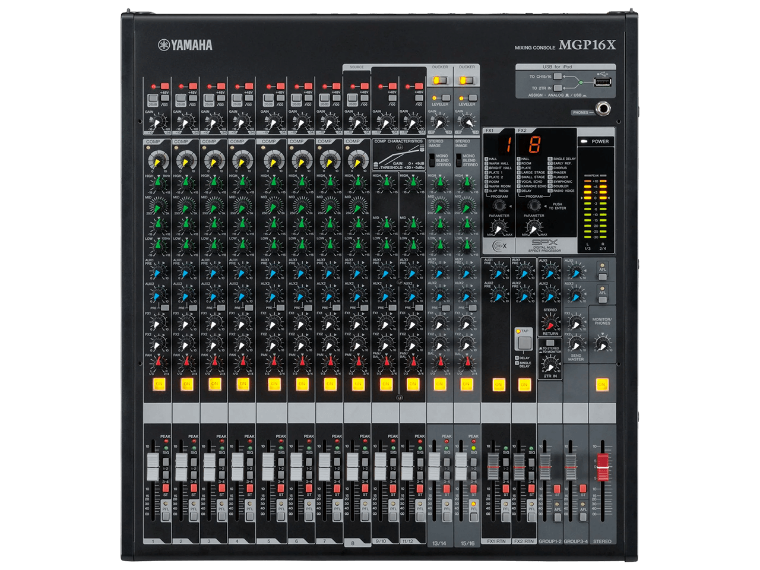Enable the /100 high-pass filter on channel 2
The height and width of the screenshot is (570, 760).
click(192, 98)
